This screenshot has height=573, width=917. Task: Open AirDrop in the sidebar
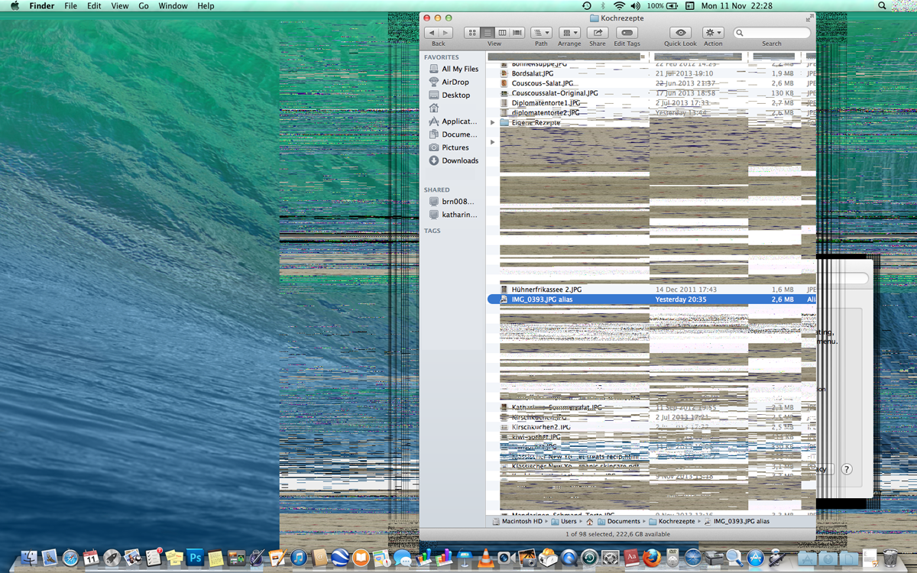click(x=455, y=82)
